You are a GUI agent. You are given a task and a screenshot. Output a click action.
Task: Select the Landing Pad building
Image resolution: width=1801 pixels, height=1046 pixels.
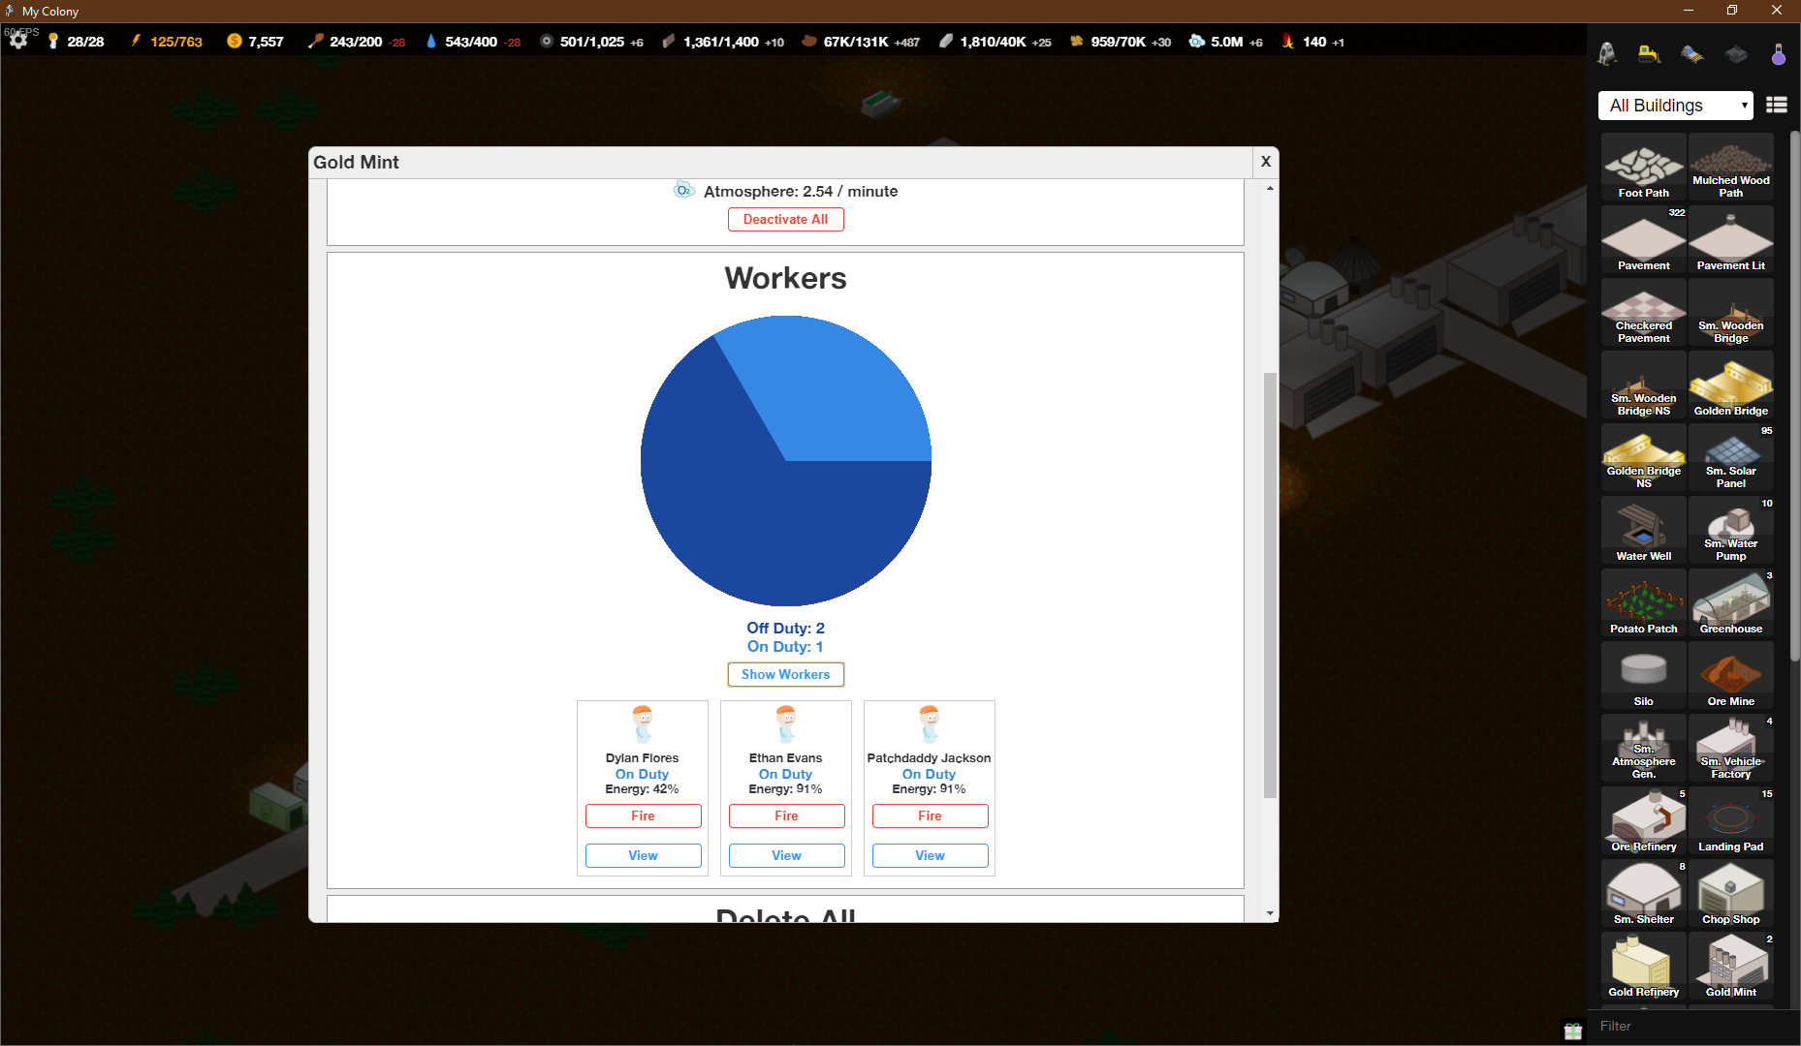coord(1731,820)
